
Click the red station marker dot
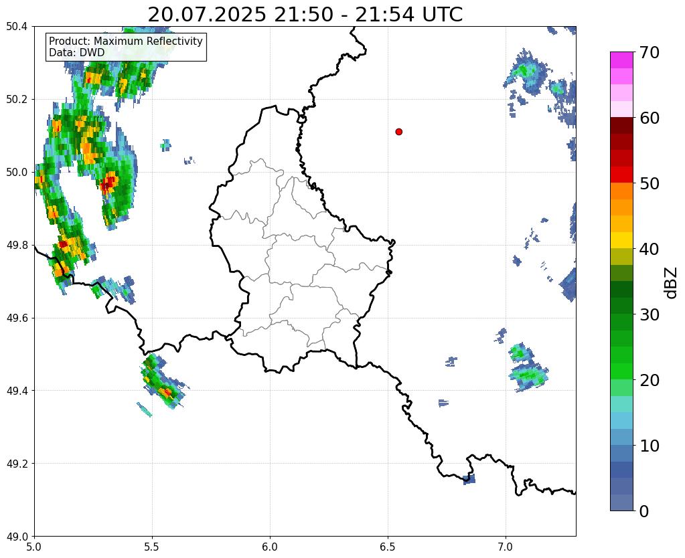tap(398, 131)
